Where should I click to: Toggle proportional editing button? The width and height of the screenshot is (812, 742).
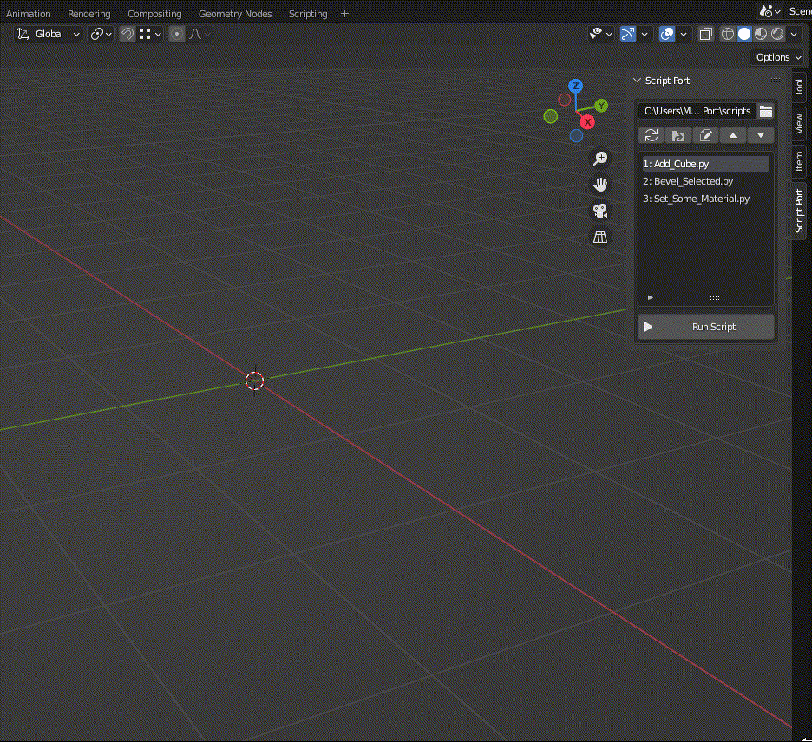(177, 34)
